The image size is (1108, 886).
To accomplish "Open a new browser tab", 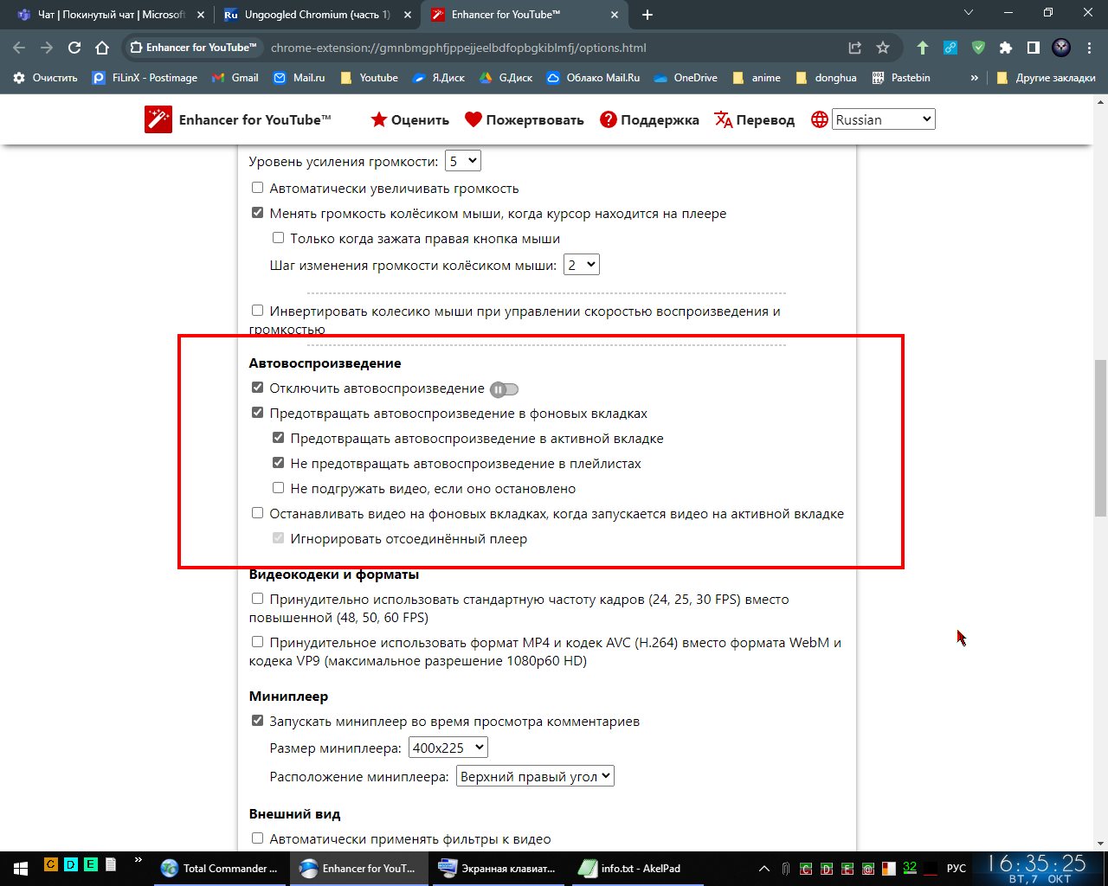I will coord(647,15).
